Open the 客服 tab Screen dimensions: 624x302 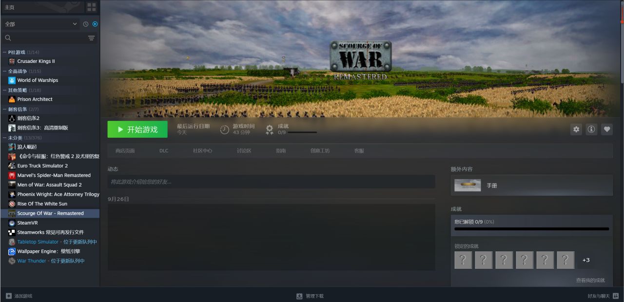point(359,151)
